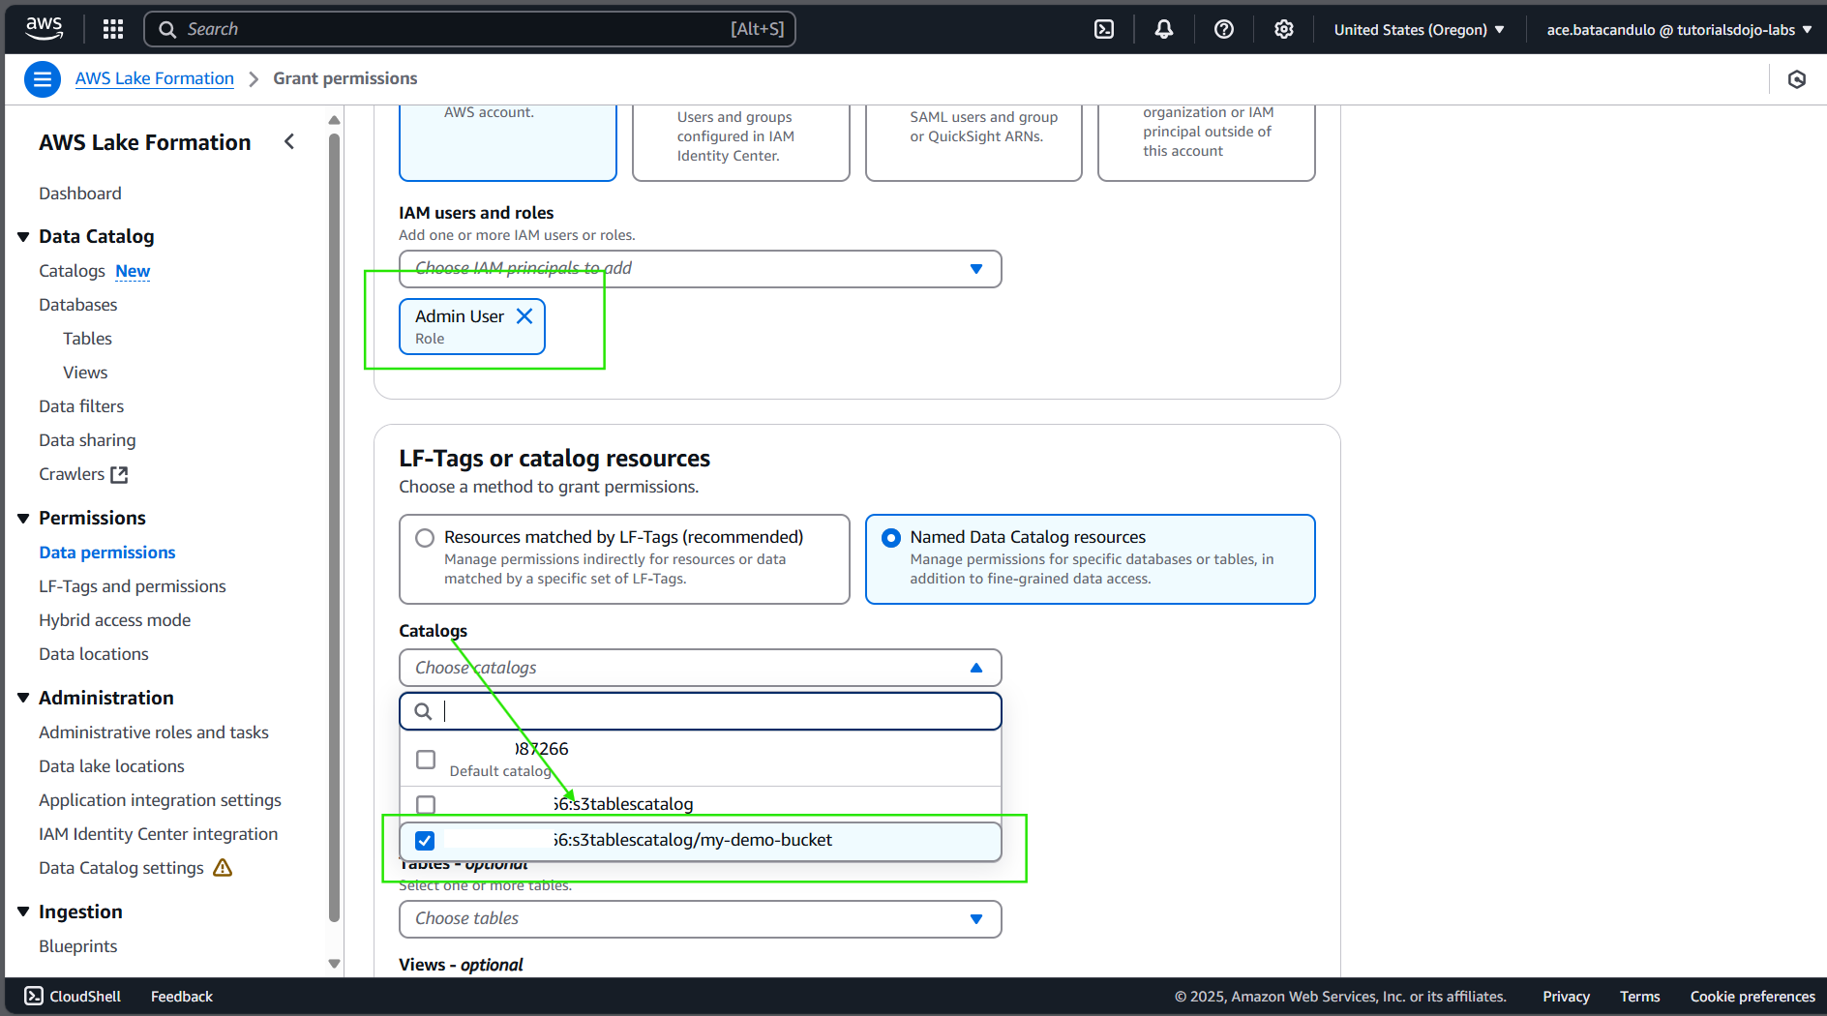Collapse the AWS Lake Formation sidebar
The width and height of the screenshot is (1827, 1016).
[289, 142]
